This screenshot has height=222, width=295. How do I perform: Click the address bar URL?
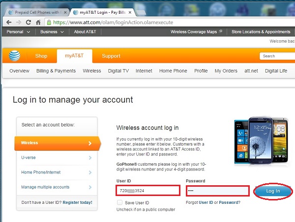[x=113, y=23]
